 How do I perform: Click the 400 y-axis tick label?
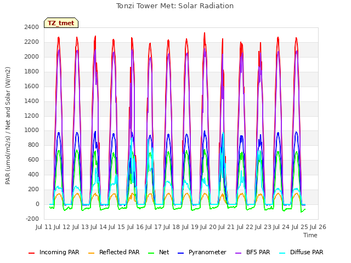[33, 174]
